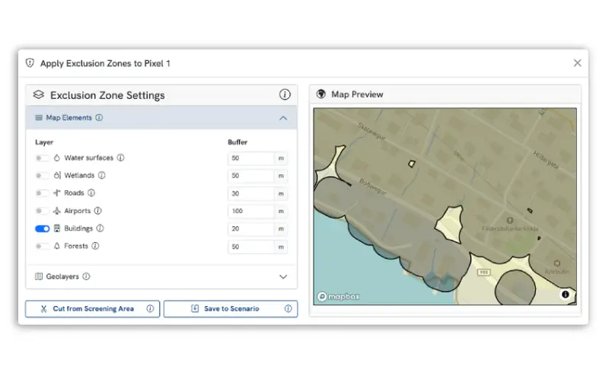
Task: Click the map attribution info button
Action: pos(565,295)
